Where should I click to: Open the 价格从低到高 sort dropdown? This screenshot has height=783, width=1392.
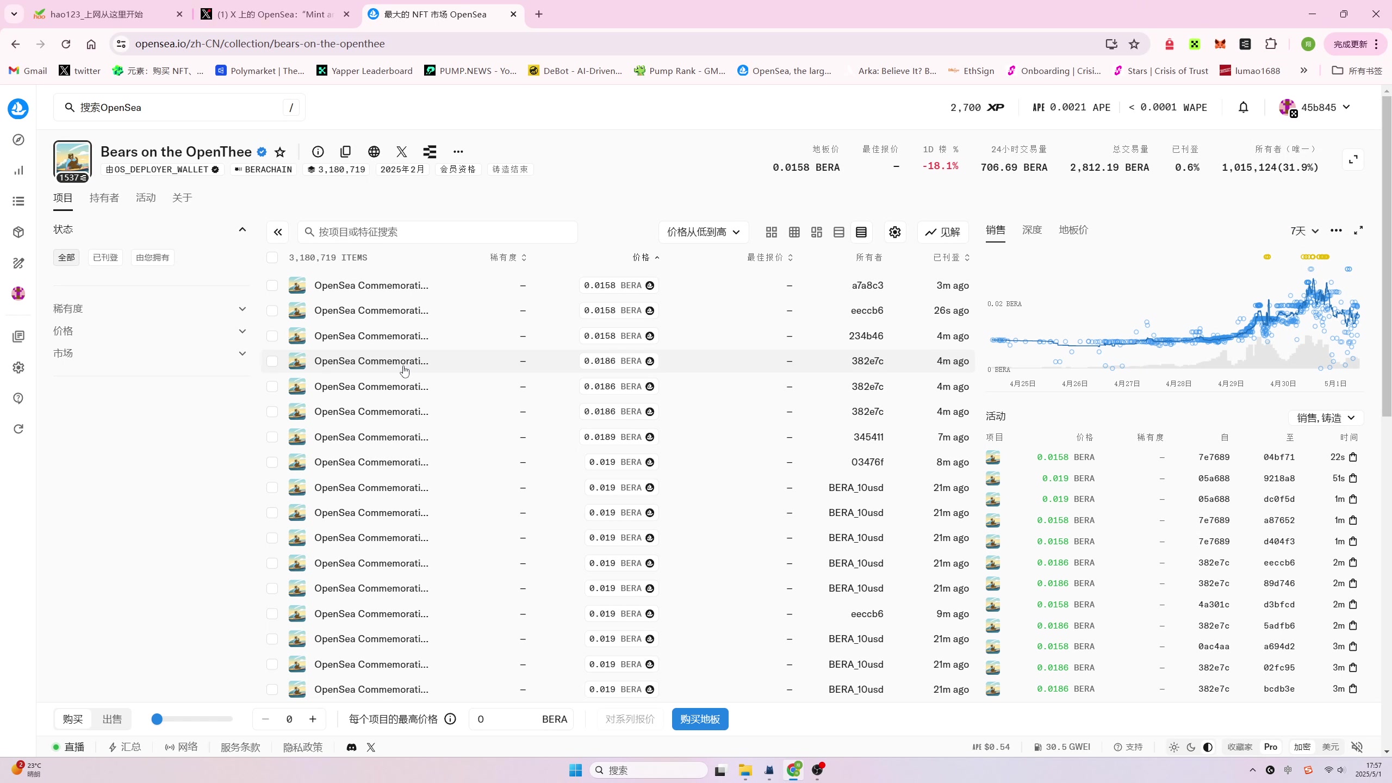tap(704, 232)
